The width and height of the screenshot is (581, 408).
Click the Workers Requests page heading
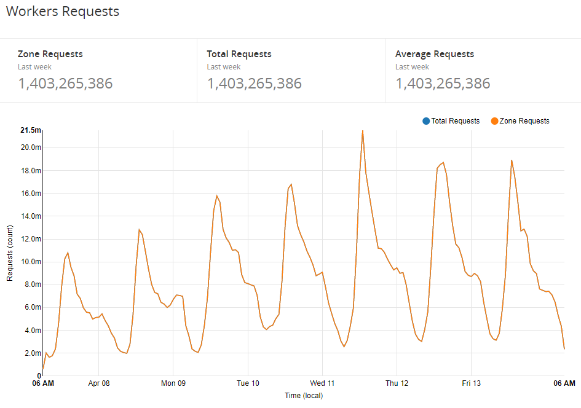pos(63,11)
